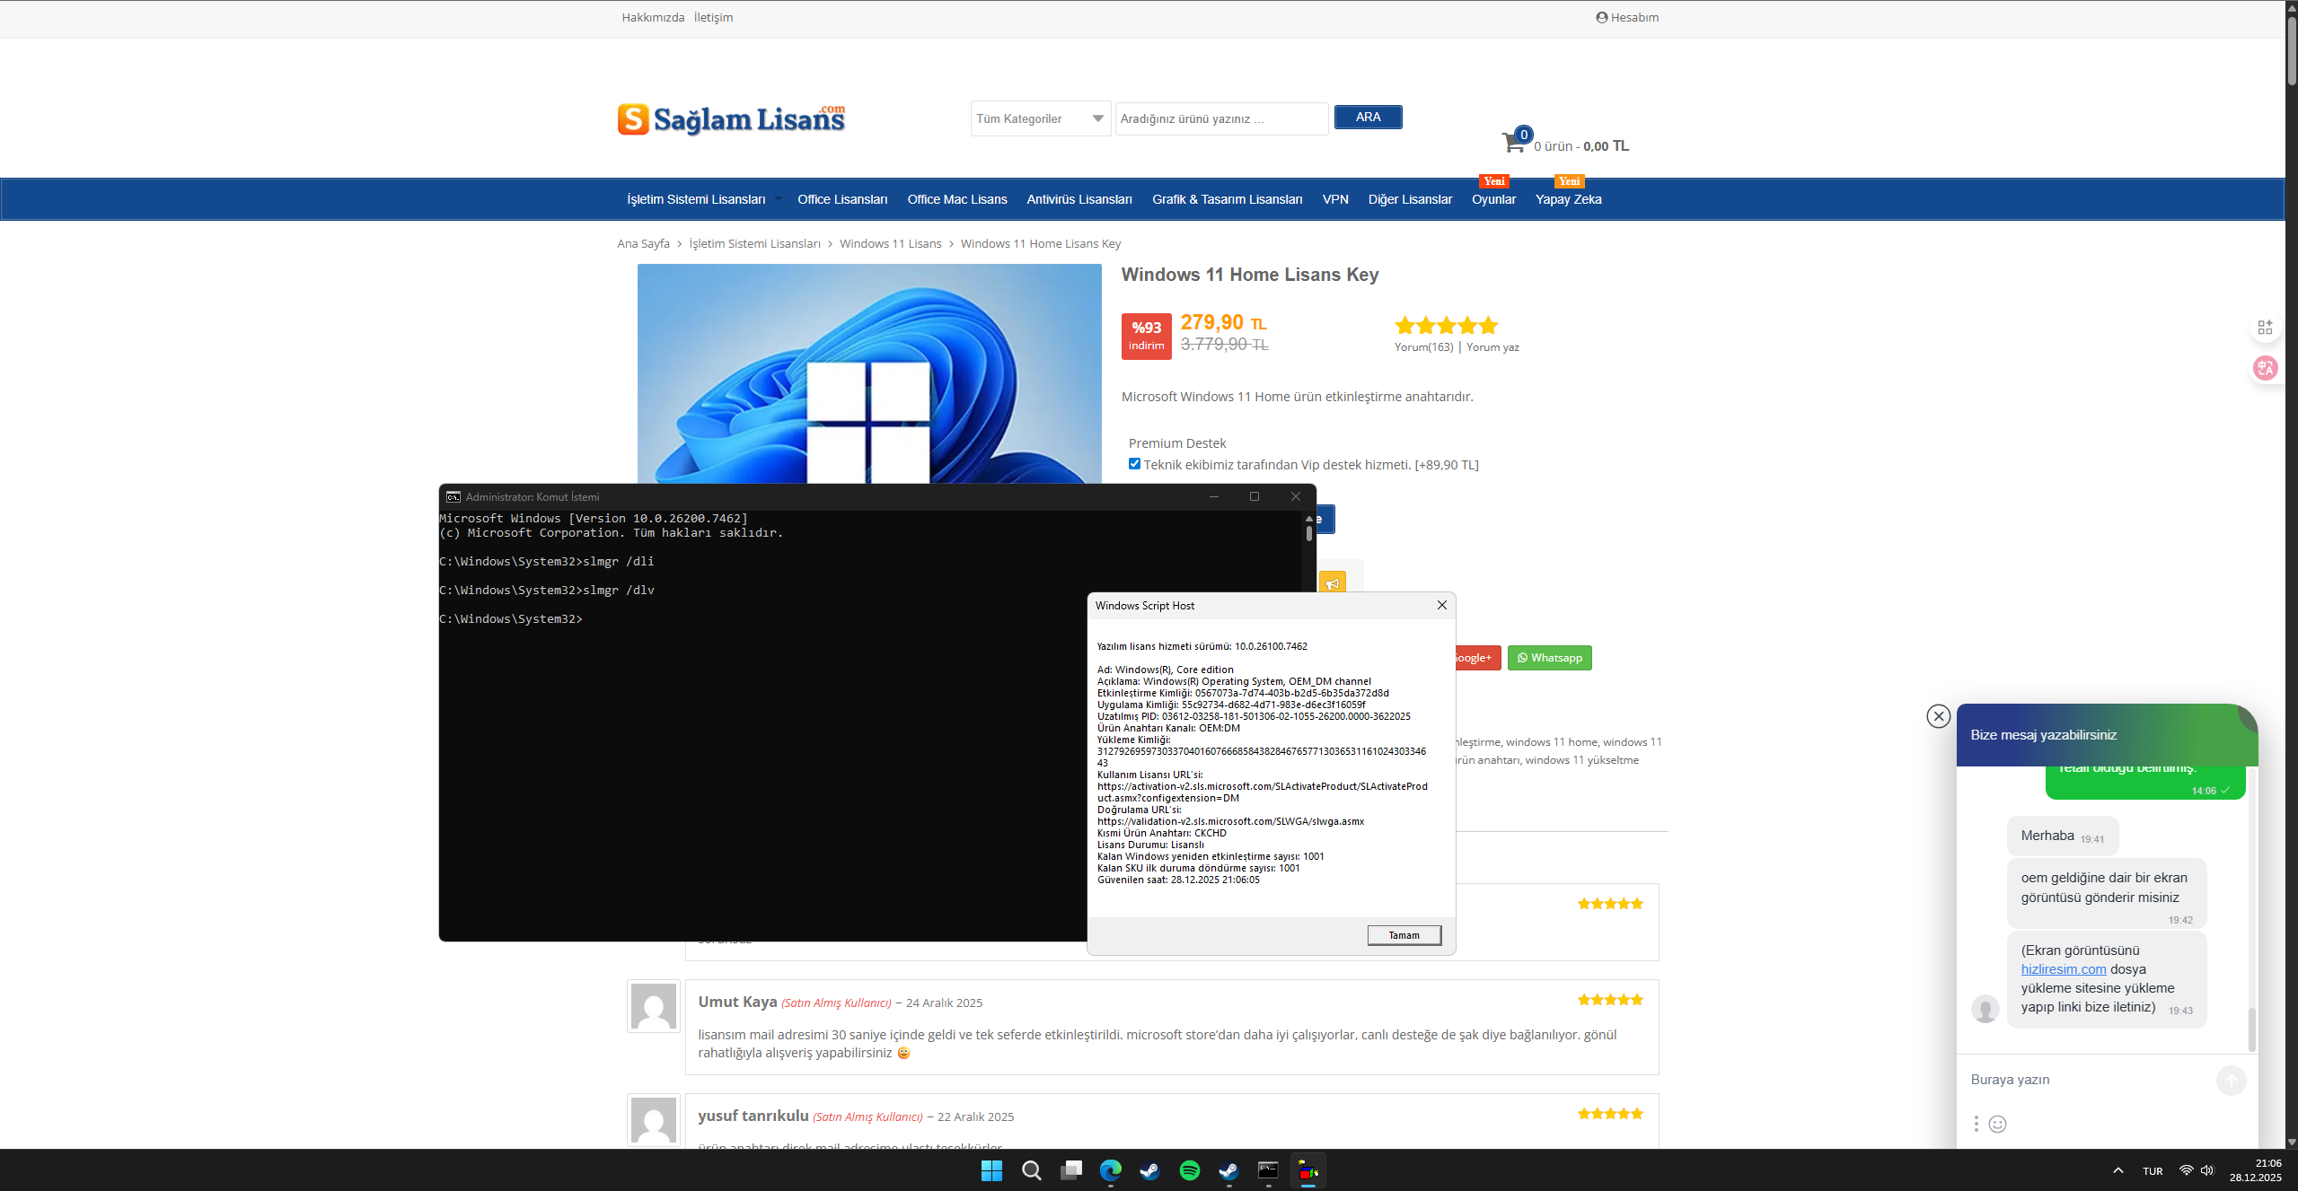Open the TUR language indicator
The height and width of the screenshot is (1191, 2298).
[2152, 1171]
